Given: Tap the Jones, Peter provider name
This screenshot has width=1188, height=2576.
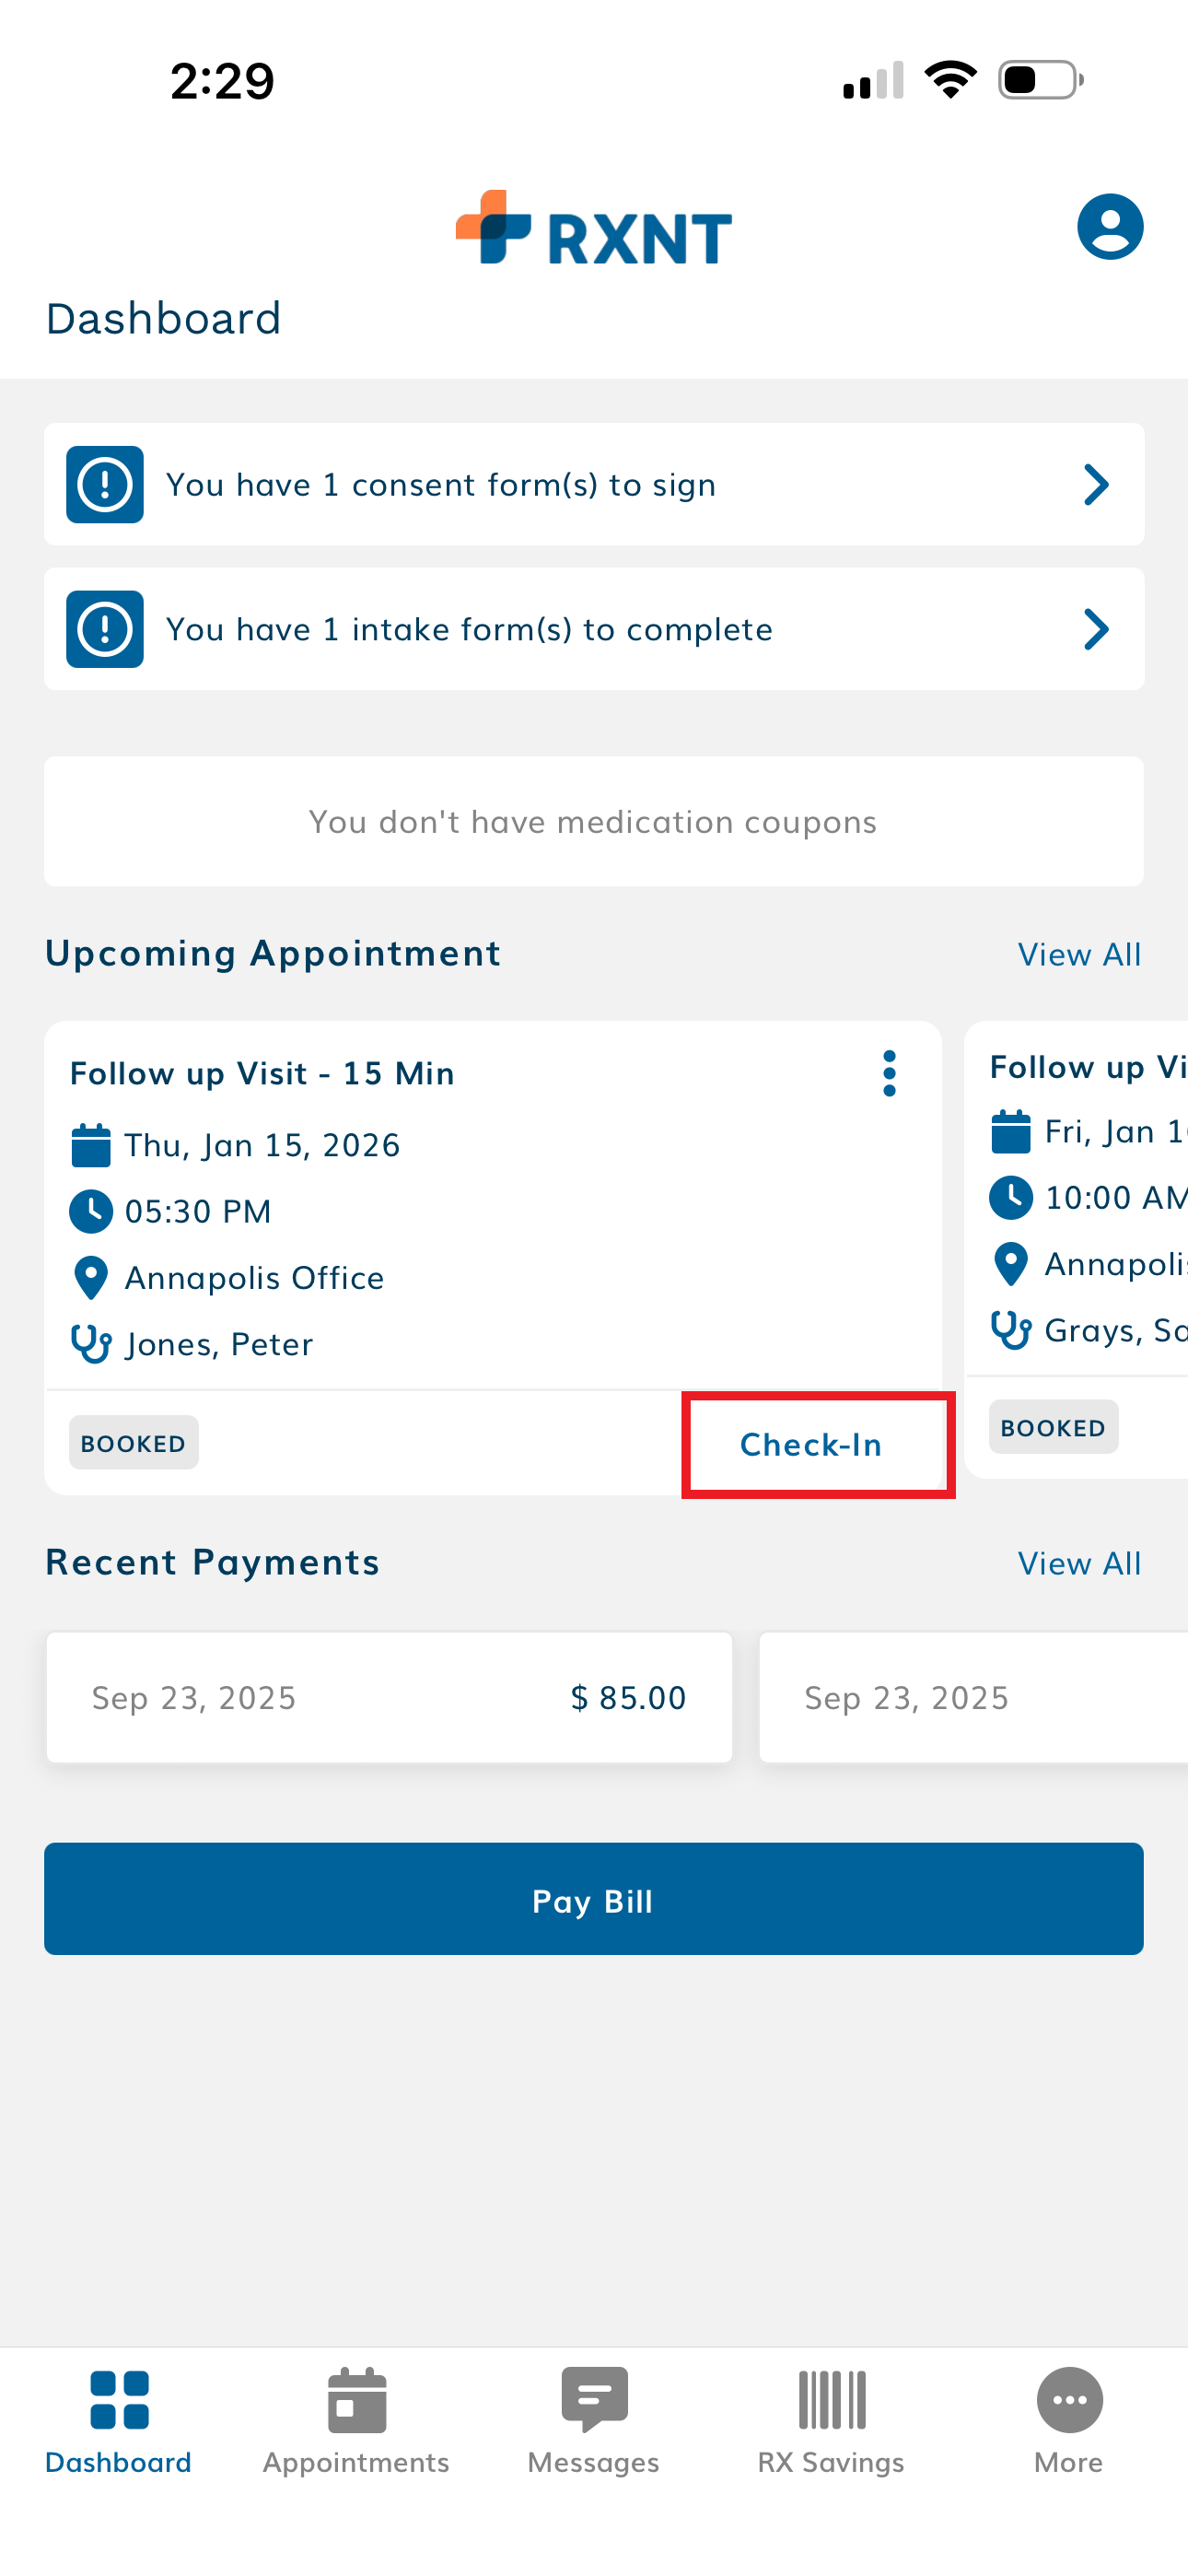Looking at the screenshot, I should coord(218,1345).
